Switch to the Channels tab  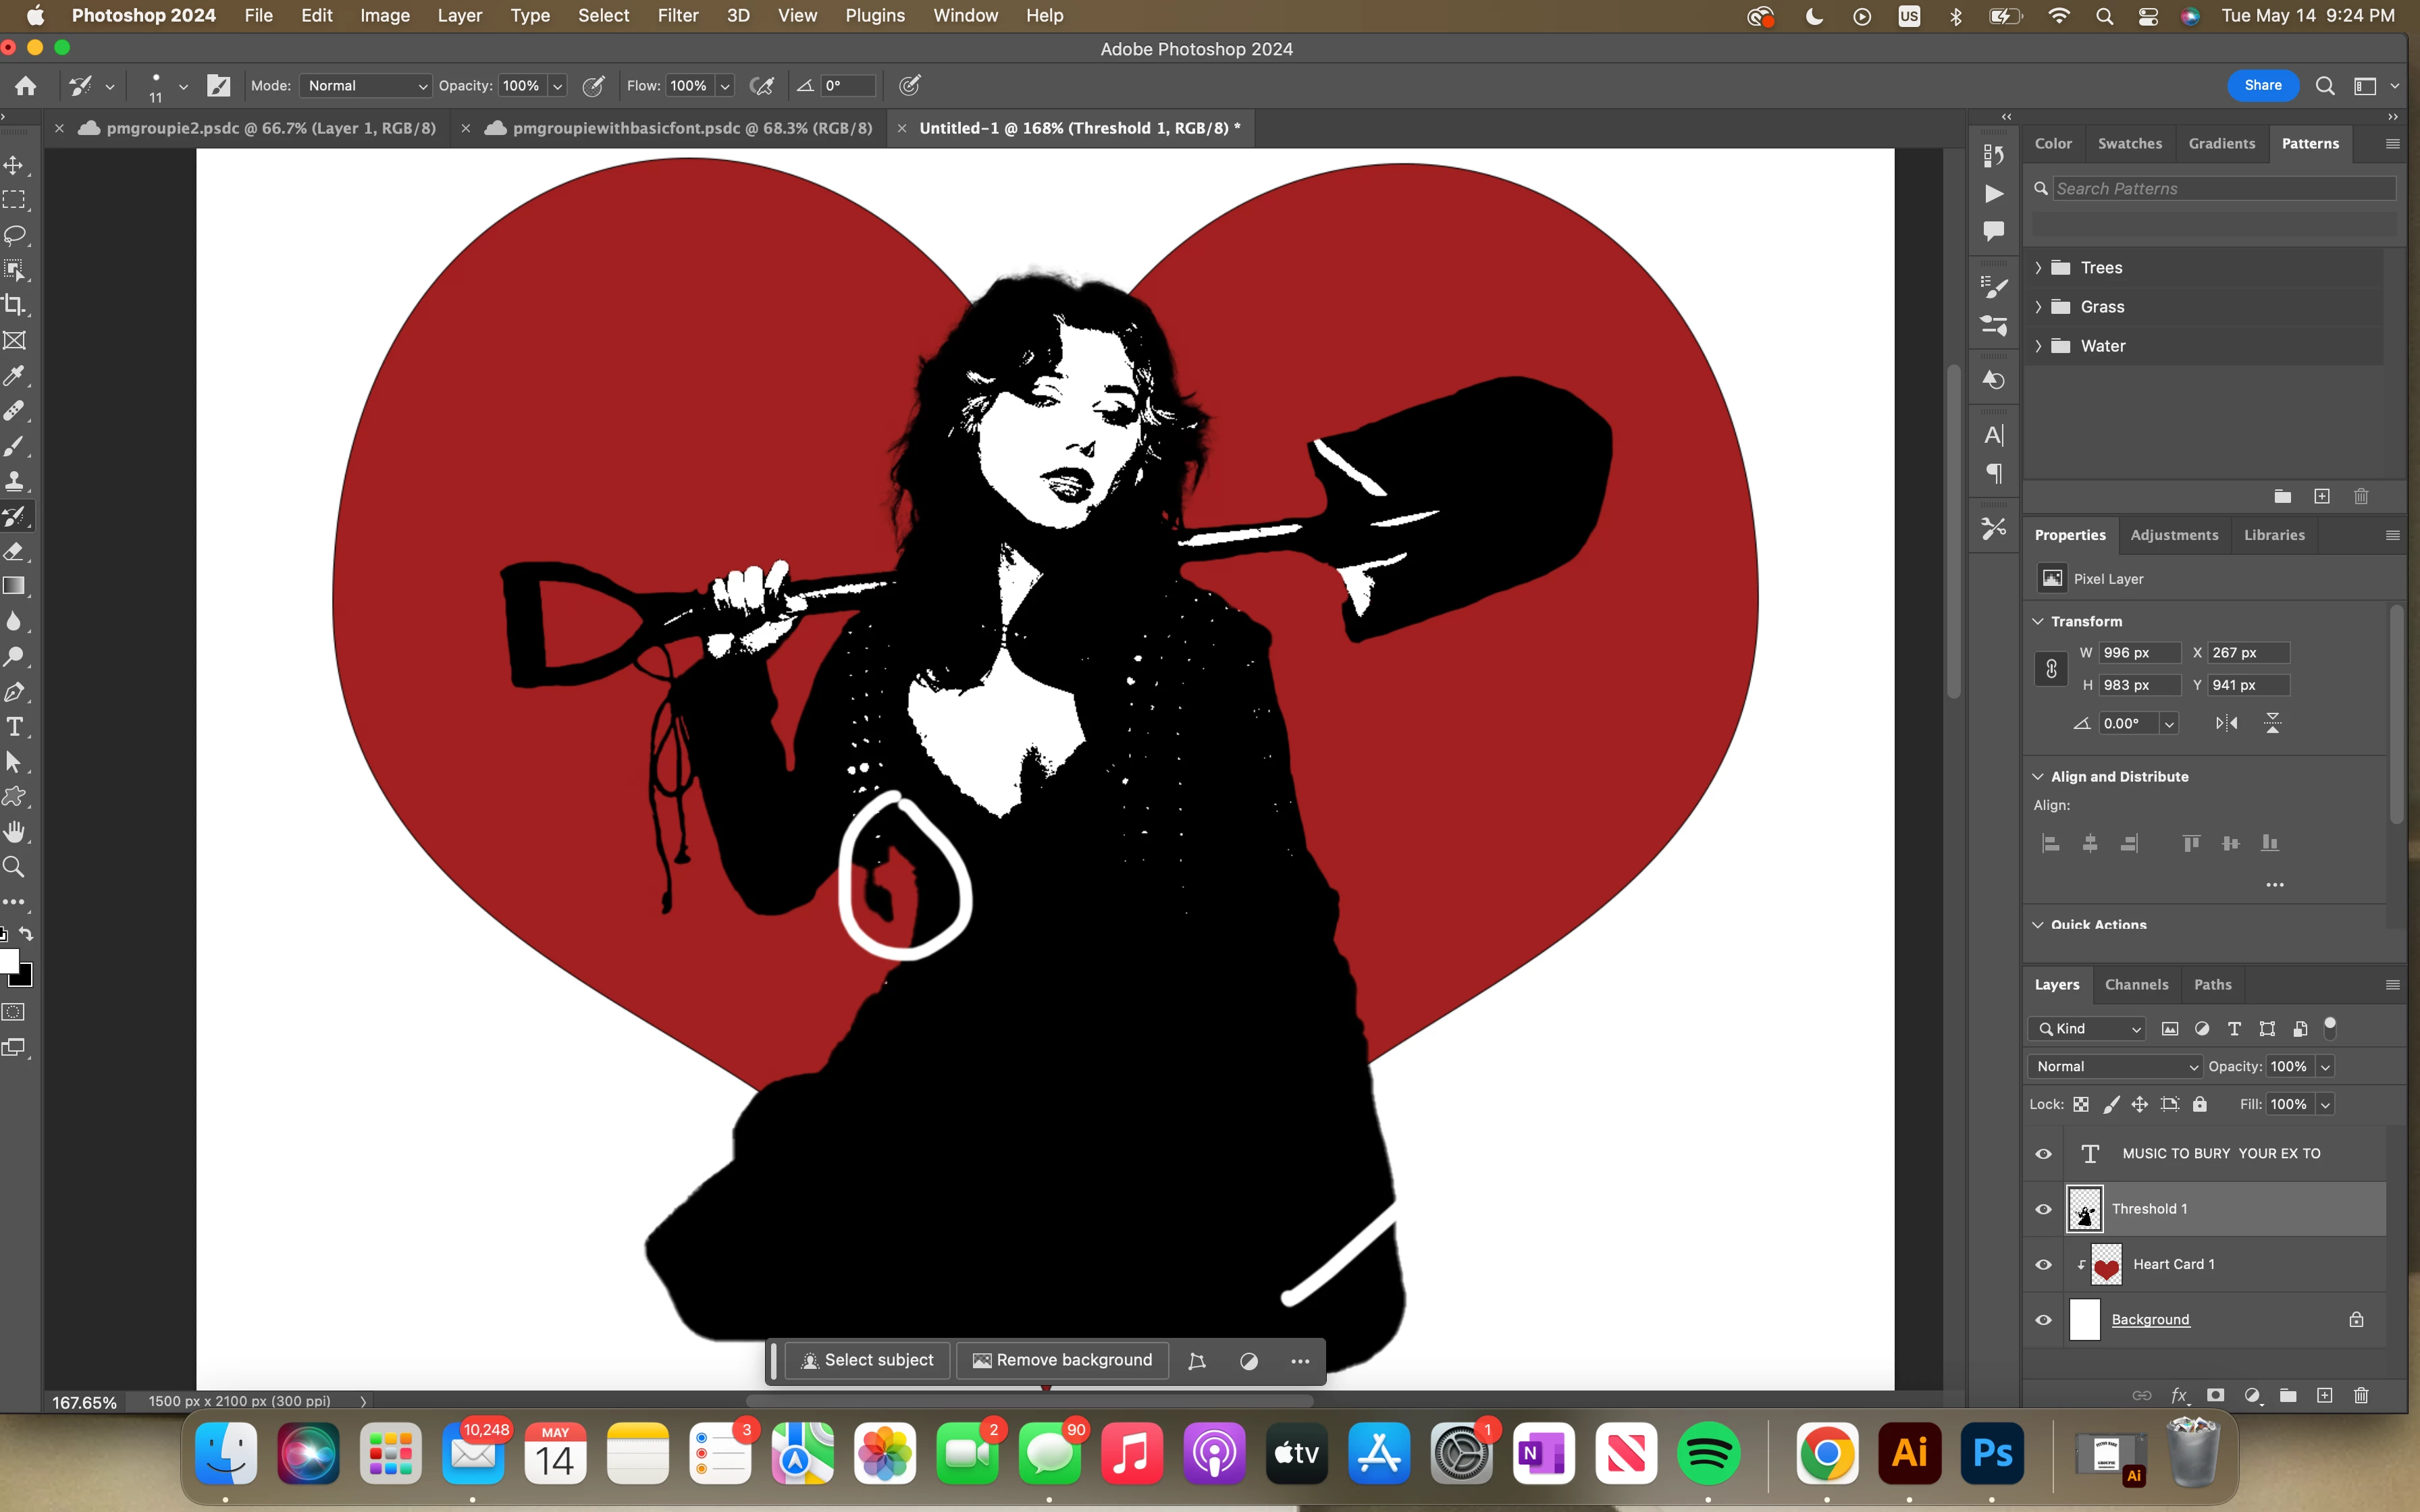click(2136, 984)
